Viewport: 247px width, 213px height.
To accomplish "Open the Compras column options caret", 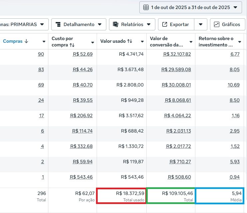I will (x=44, y=42).
